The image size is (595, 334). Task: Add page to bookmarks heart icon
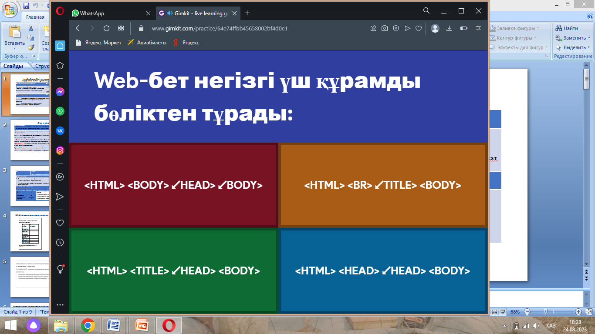point(419,28)
